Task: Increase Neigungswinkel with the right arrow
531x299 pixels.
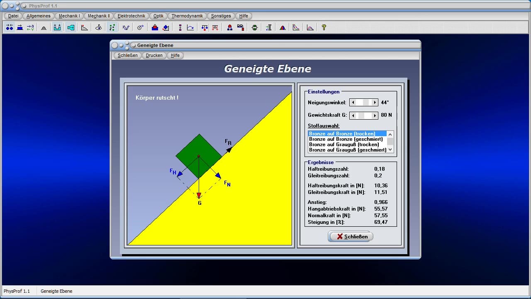Action: [375, 103]
